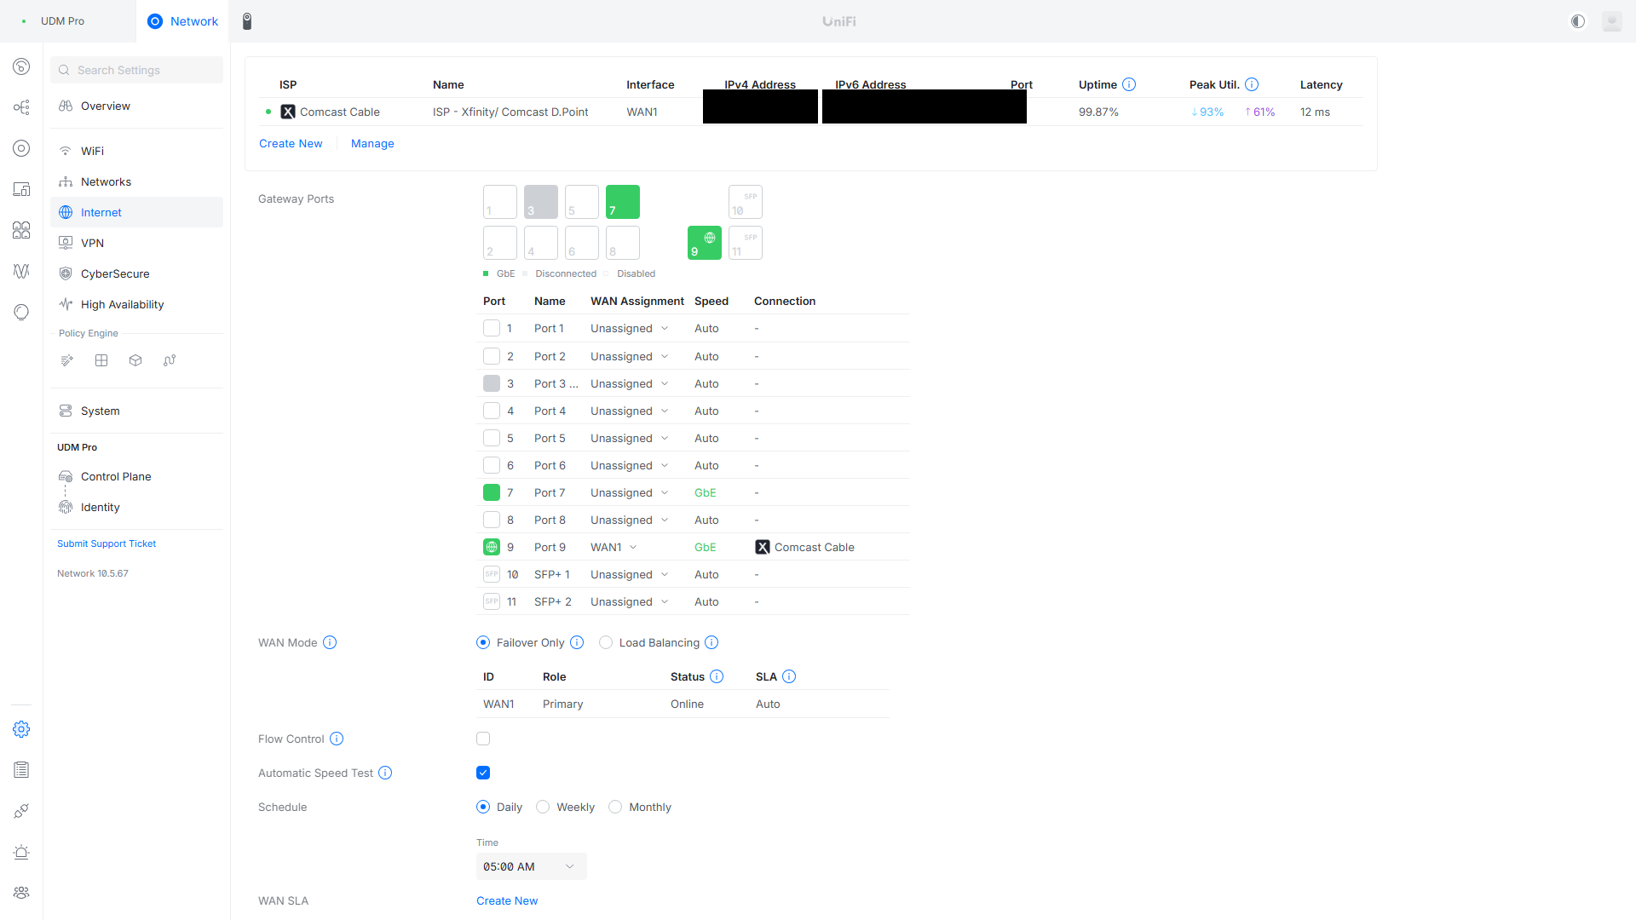Open the Settings gear icon
1636x920 pixels.
click(21, 729)
